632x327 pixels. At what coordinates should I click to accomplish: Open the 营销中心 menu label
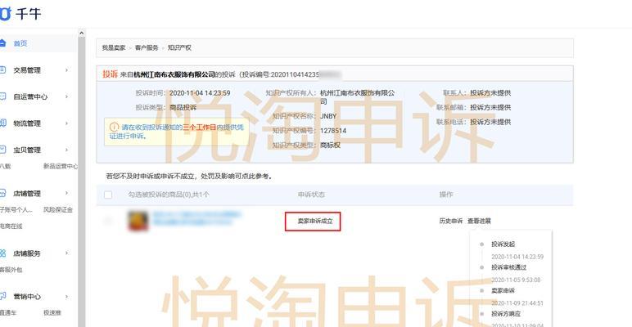click(x=27, y=297)
